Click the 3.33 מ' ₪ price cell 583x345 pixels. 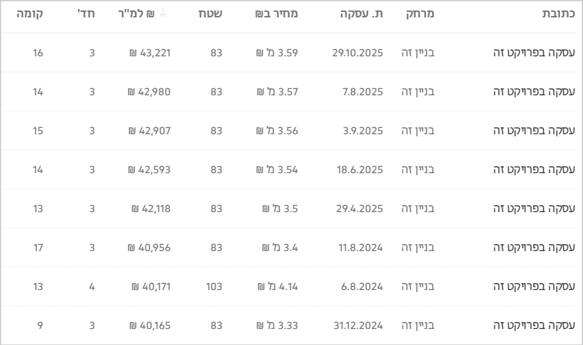coord(277,325)
